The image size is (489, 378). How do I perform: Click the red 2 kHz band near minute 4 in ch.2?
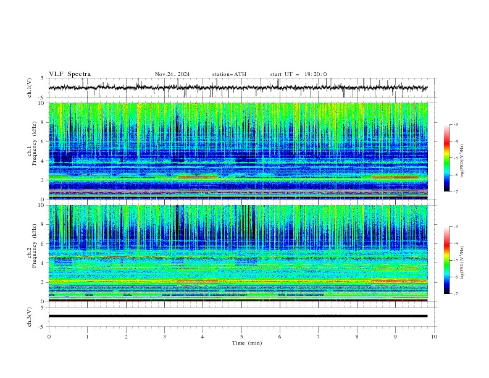(198, 282)
